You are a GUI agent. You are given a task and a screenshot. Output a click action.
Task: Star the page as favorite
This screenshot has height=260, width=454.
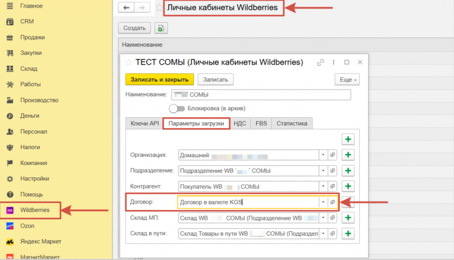pos(159,8)
